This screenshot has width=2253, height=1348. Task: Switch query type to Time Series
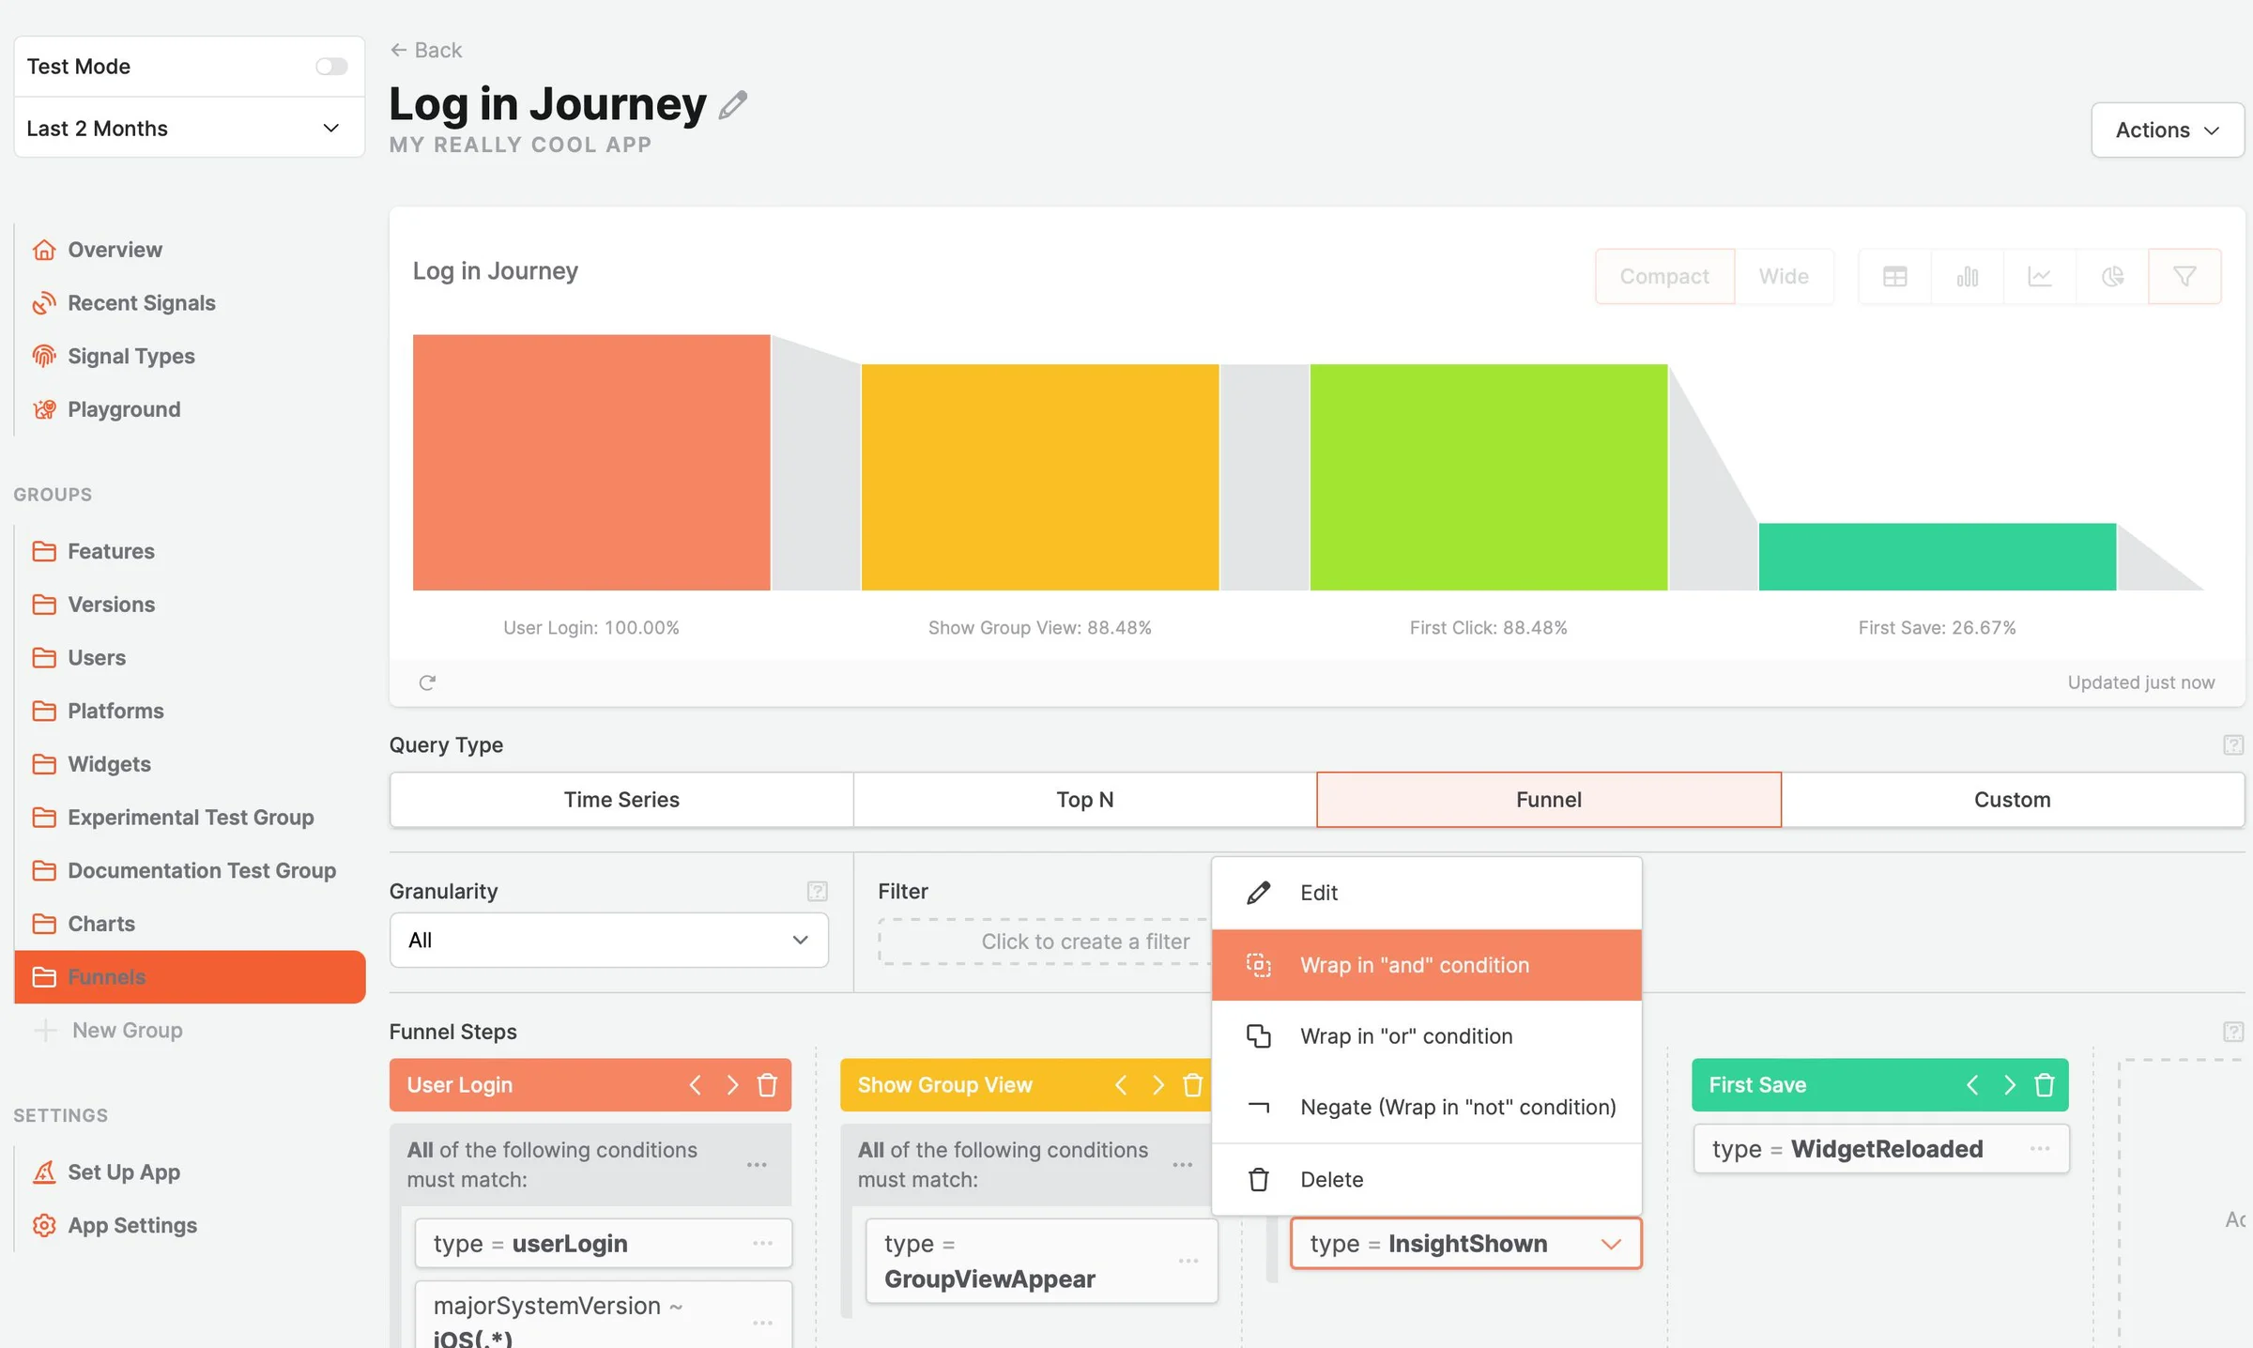pyautogui.click(x=621, y=800)
